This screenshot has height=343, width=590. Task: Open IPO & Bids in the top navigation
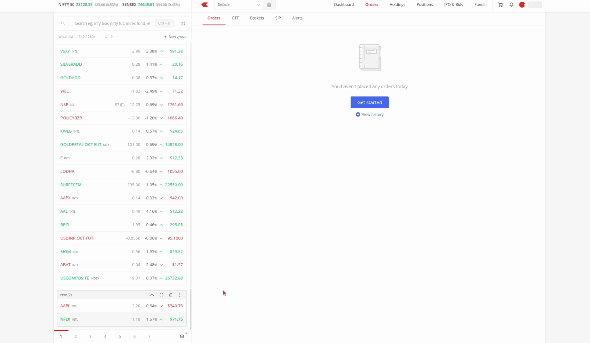[x=454, y=5]
